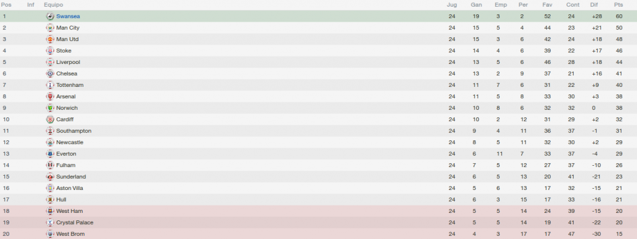Viewport: 637px width, 239px height.
Task: Select the Liverpool badge icon
Action: (x=50, y=62)
